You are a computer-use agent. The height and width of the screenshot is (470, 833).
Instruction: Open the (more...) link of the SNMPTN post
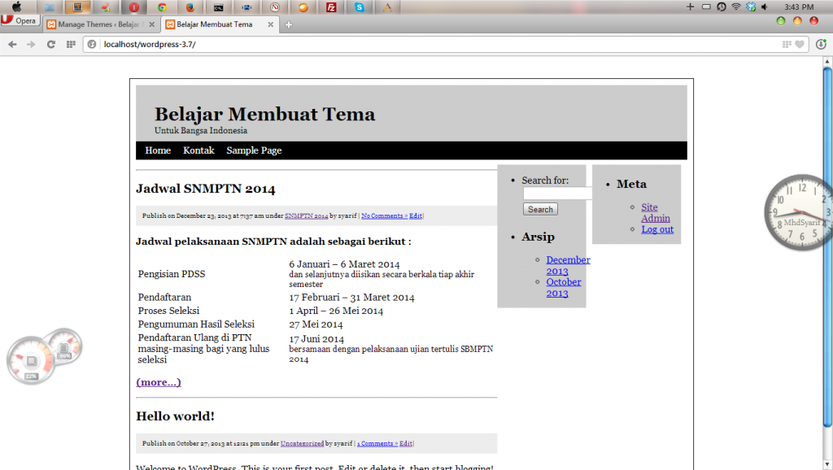click(x=158, y=382)
